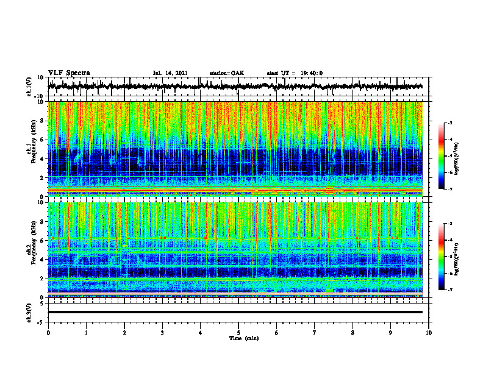Click inside the ch.2 spectrogram plot
The image size is (483, 373).
(235, 250)
